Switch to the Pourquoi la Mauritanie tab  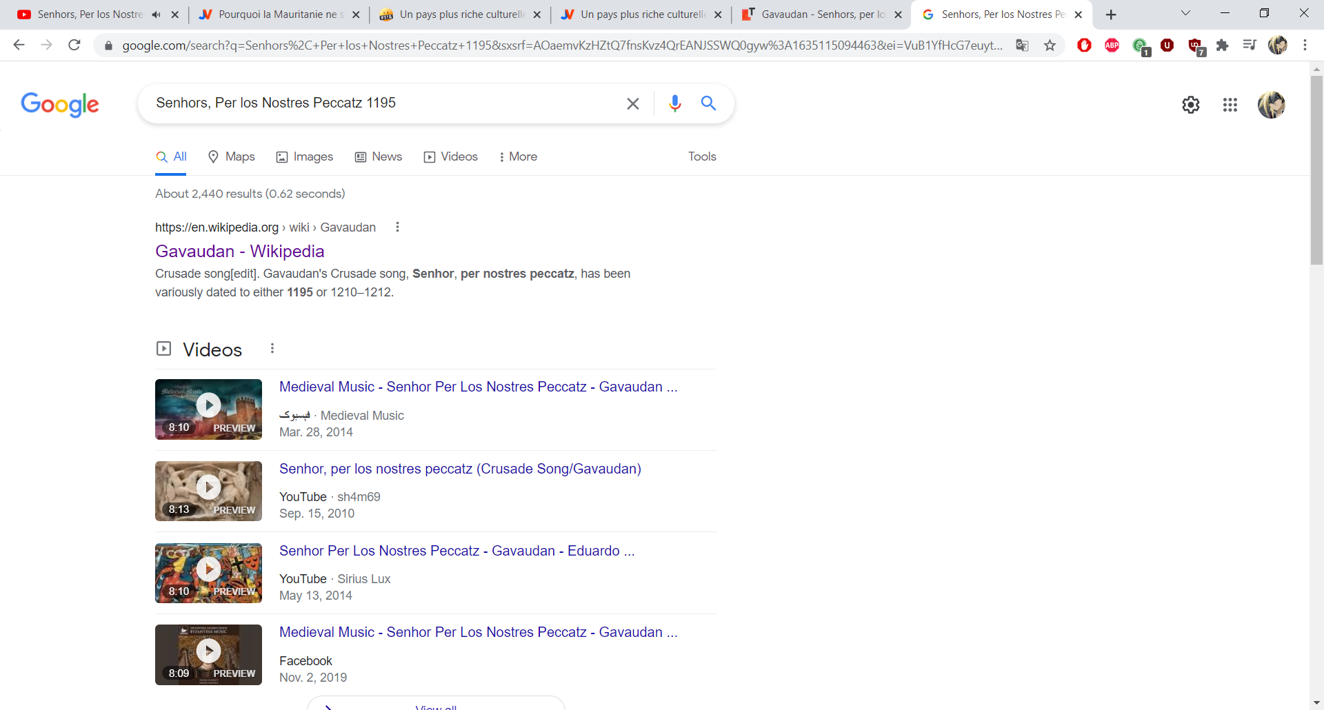click(x=279, y=14)
